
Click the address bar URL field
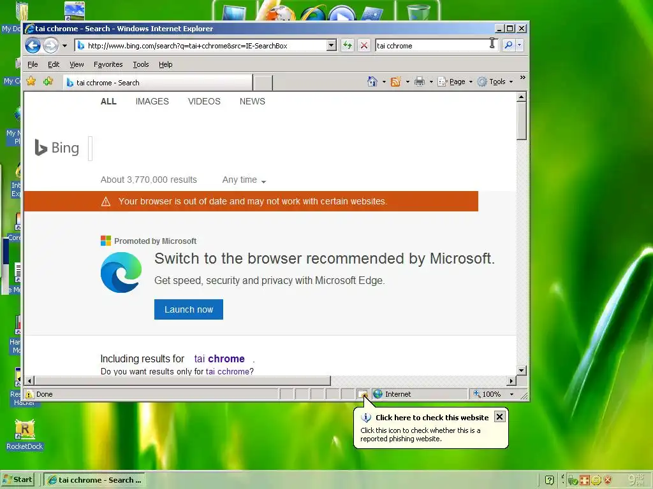pos(201,46)
